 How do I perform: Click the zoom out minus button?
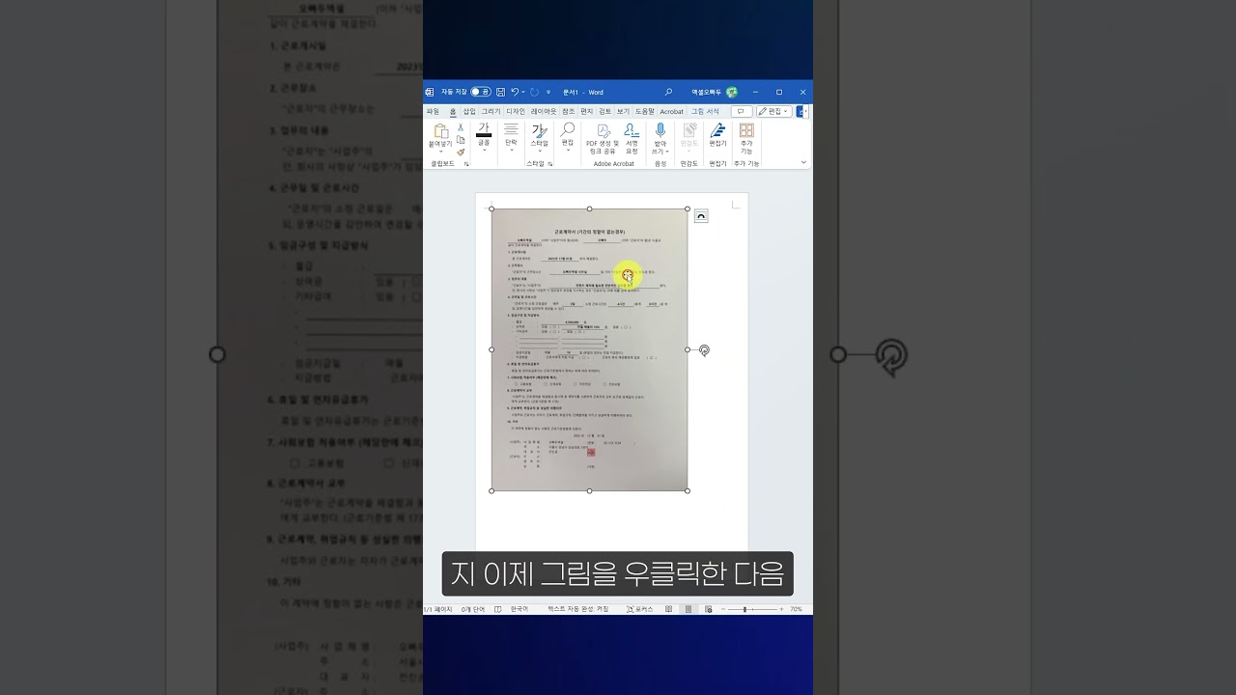722,609
